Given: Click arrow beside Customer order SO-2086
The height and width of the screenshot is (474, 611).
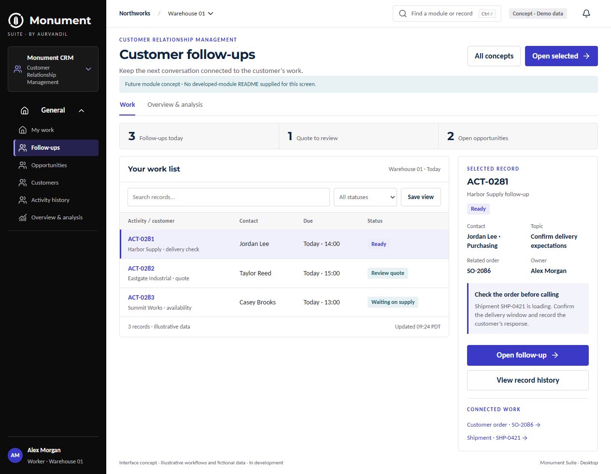Looking at the screenshot, I should [538, 425].
